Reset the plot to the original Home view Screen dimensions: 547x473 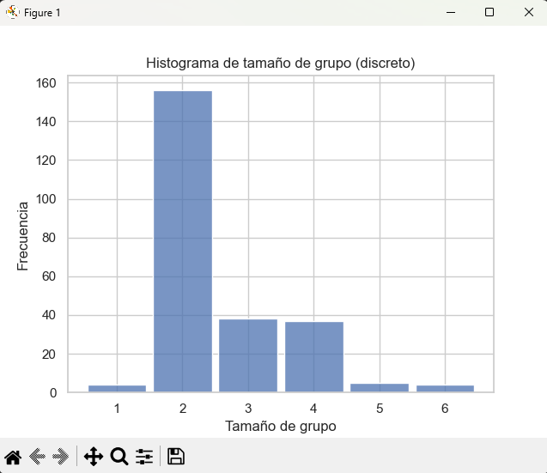point(13,457)
